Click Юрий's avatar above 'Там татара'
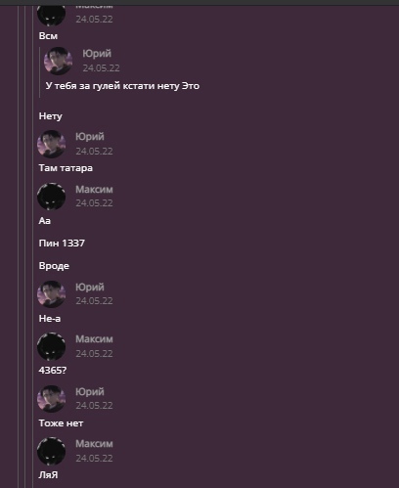Viewport: 399px width, 488px height. pos(52,144)
